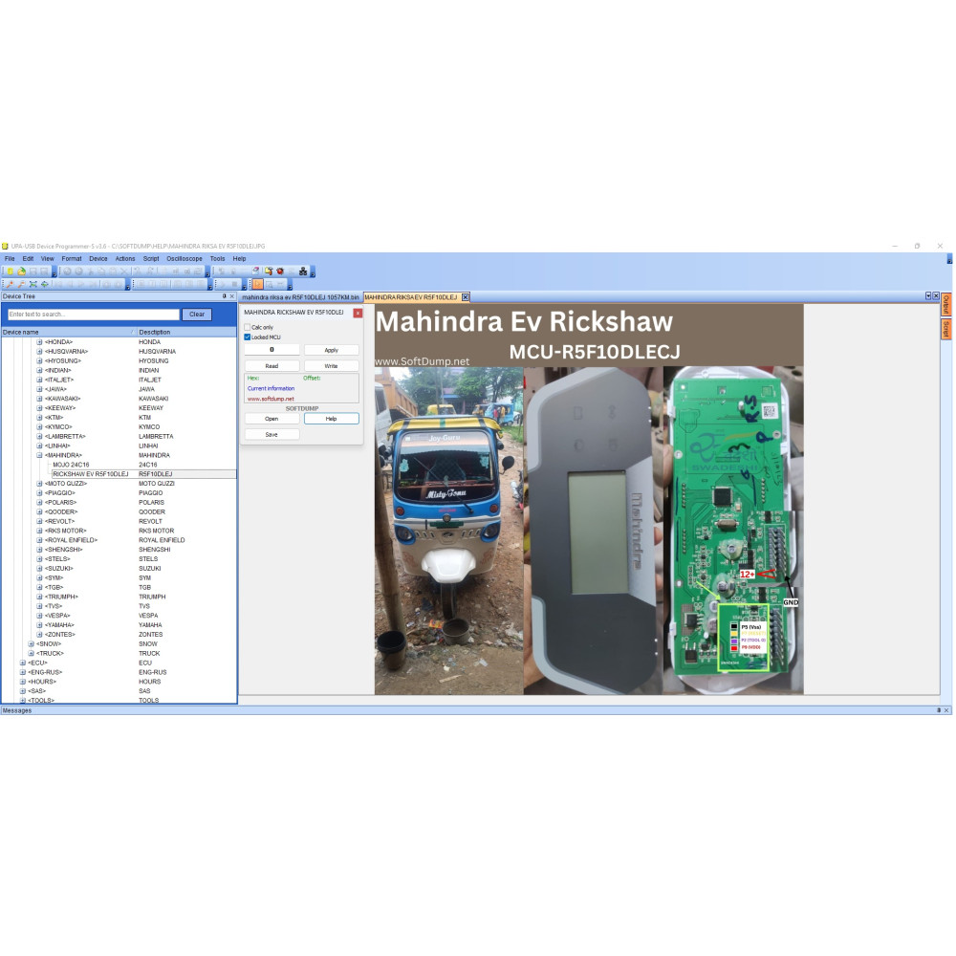Expand the TRUCK tree node
Image resolution: width=956 pixels, height=956 pixels.
click(32, 654)
